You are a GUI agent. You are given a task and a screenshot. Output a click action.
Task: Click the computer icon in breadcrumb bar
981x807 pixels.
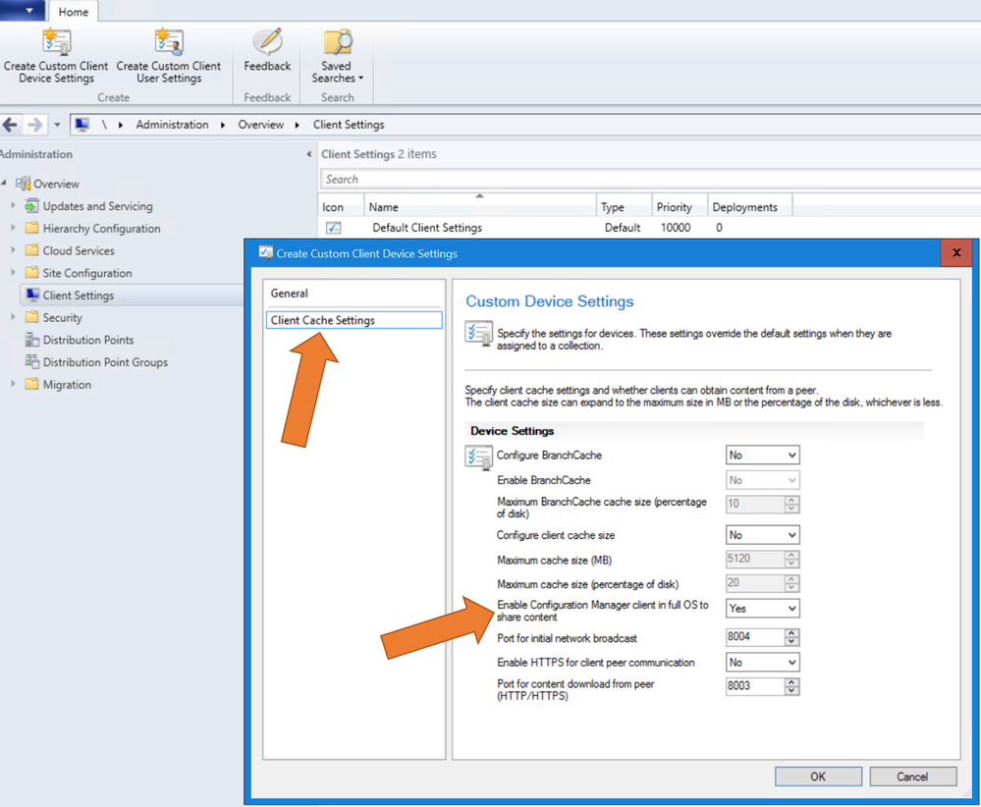[x=82, y=125]
